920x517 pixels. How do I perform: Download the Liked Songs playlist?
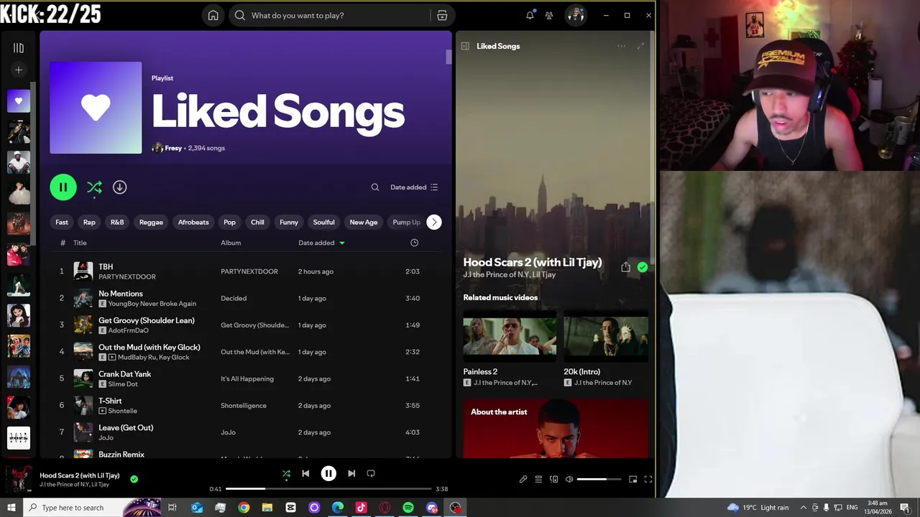(119, 187)
